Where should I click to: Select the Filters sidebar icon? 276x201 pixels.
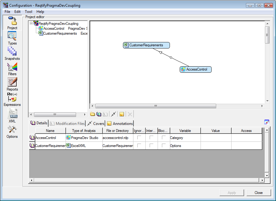click(12, 69)
